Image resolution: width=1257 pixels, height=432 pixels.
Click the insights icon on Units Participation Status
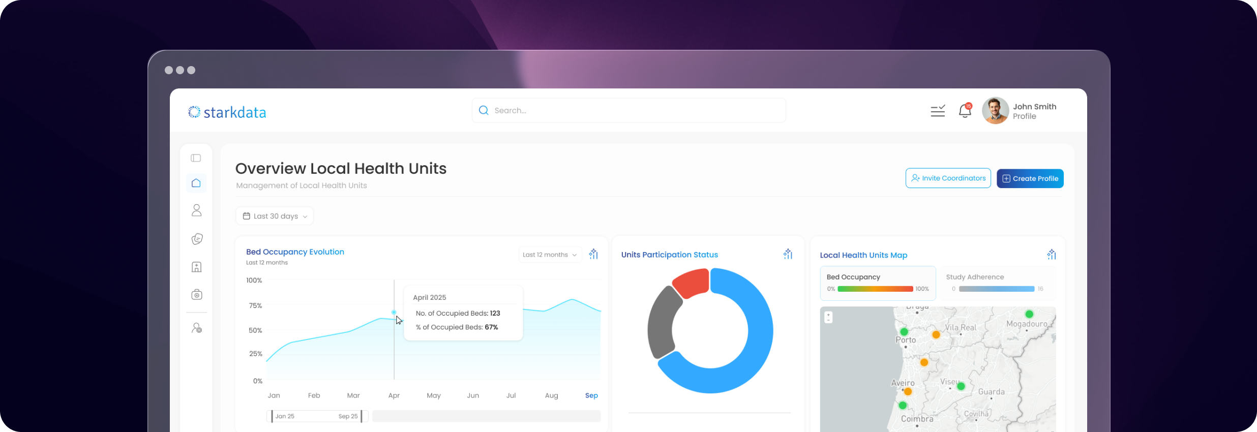(x=788, y=254)
